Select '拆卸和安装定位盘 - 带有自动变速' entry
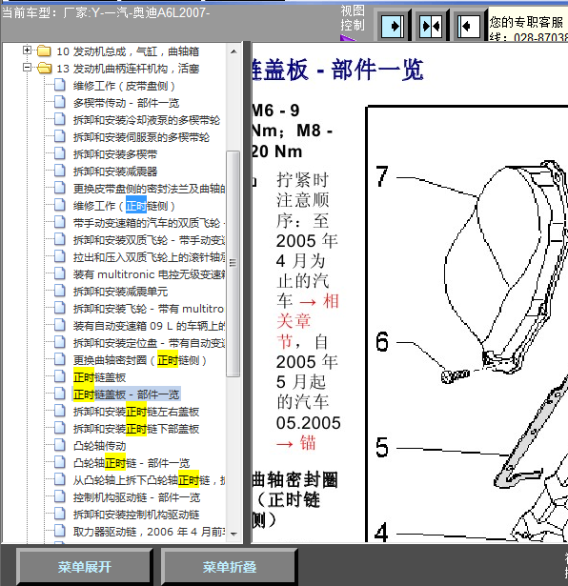568x586 pixels. [149, 343]
